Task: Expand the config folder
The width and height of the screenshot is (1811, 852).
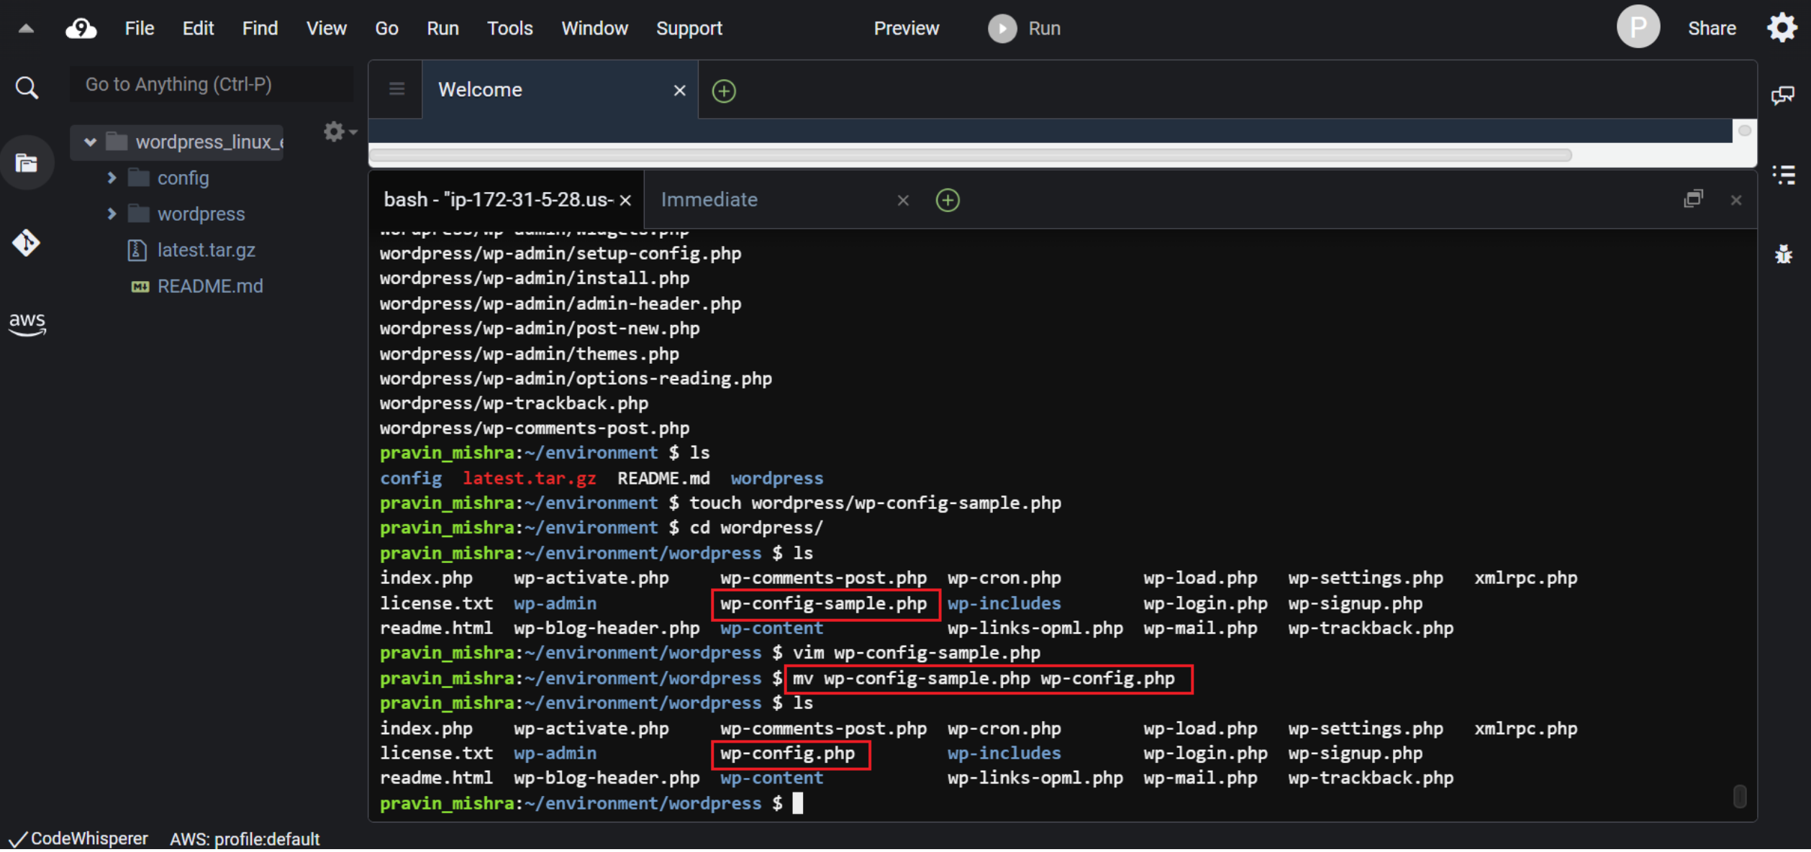Action: 112,178
